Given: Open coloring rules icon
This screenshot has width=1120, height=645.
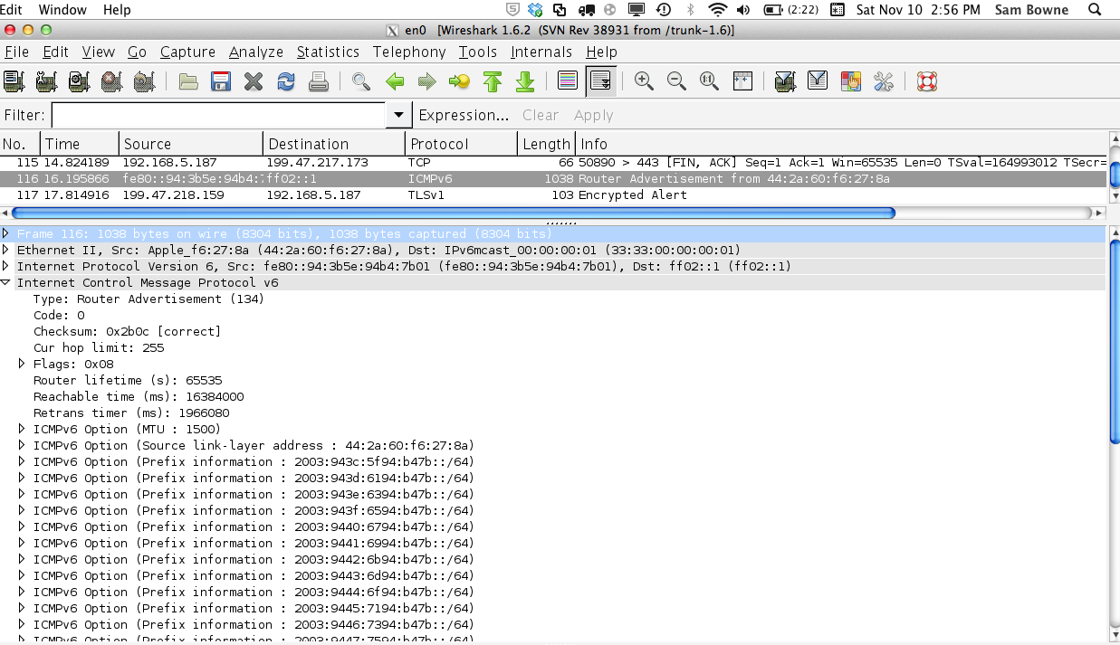Looking at the screenshot, I should coord(850,82).
